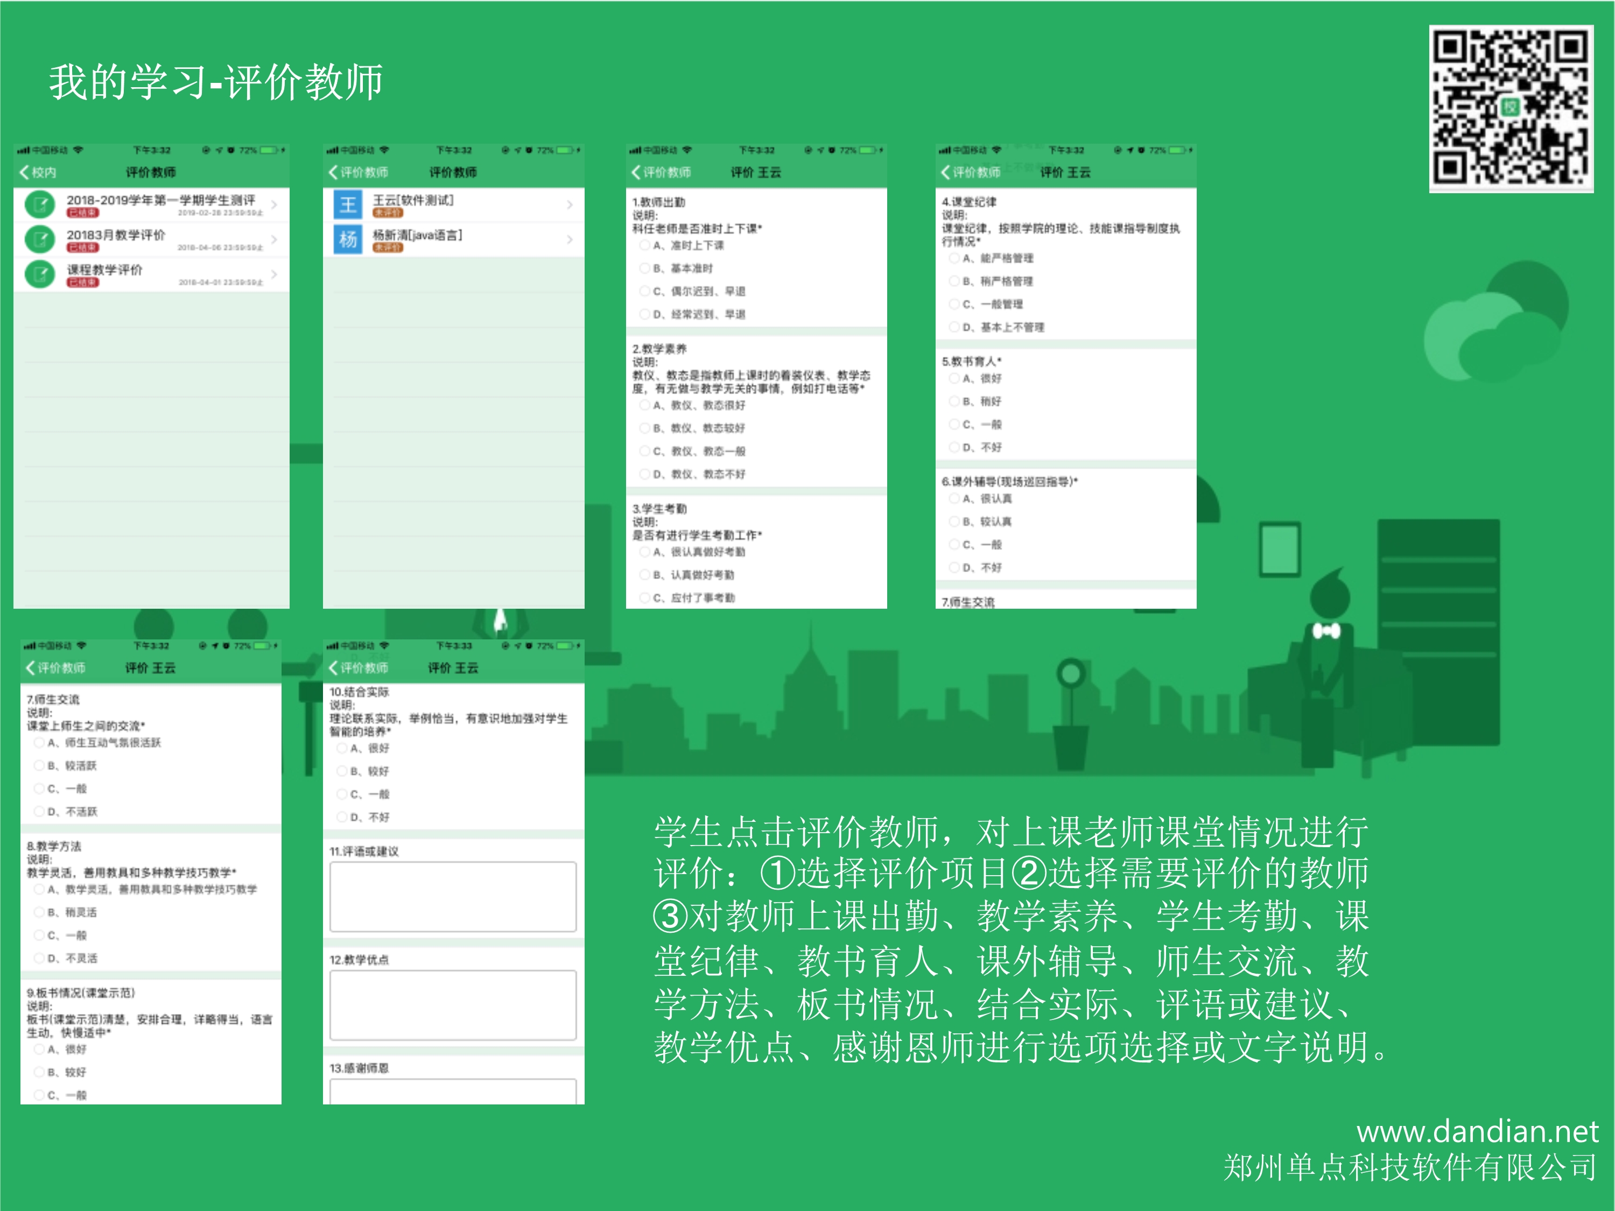Open the chevron on 王云[软件测试] row

570,205
